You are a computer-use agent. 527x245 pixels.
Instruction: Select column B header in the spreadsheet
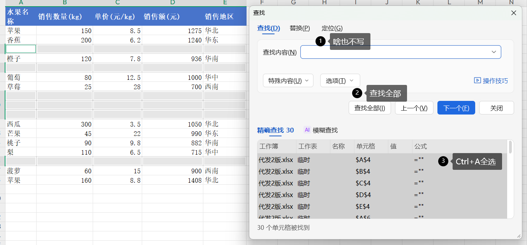(x=65, y=3)
